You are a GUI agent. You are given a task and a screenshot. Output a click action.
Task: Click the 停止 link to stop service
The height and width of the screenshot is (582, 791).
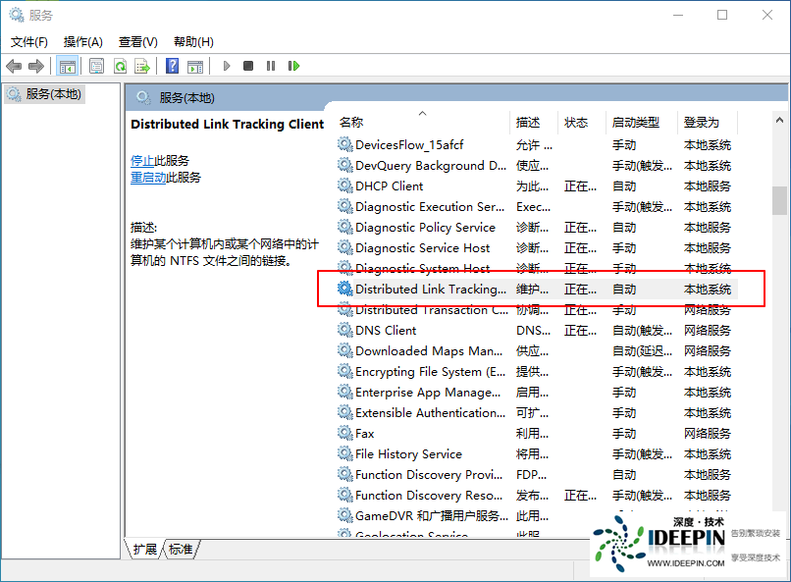pyautogui.click(x=142, y=161)
